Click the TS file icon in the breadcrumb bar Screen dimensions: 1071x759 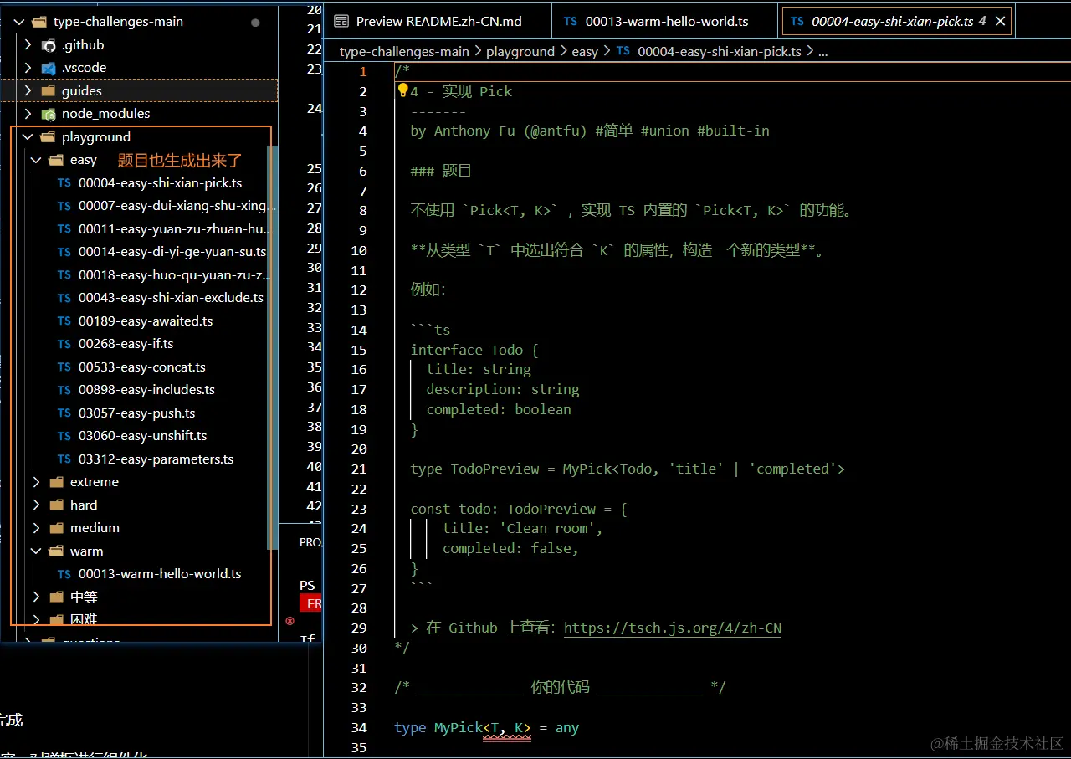(x=623, y=51)
